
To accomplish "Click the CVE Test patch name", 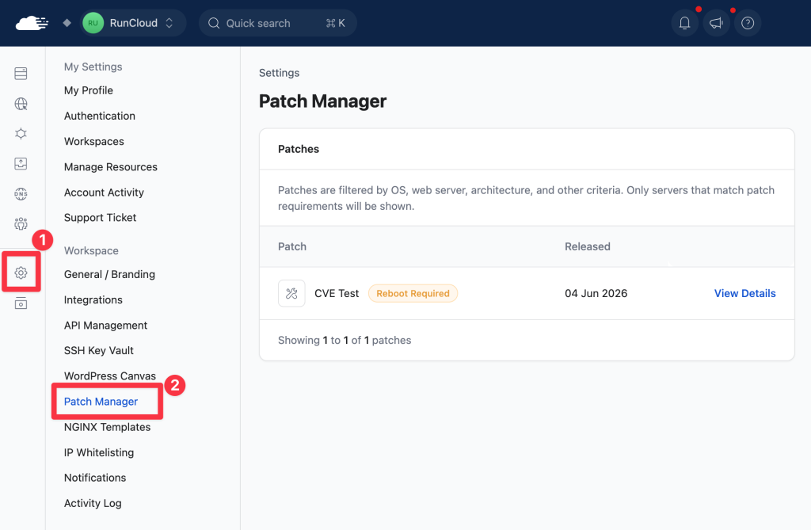I will 337,293.
